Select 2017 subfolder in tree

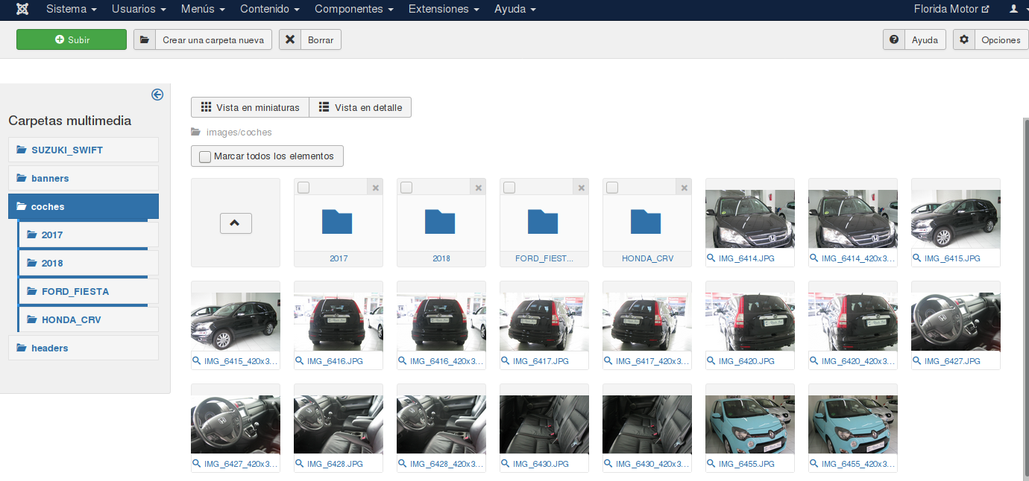89,235
